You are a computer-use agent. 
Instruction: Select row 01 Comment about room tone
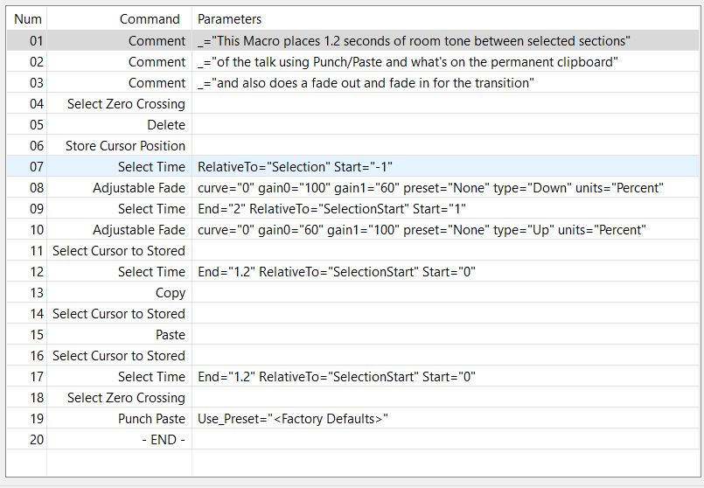pyautogui.click(x=353, y=41)
